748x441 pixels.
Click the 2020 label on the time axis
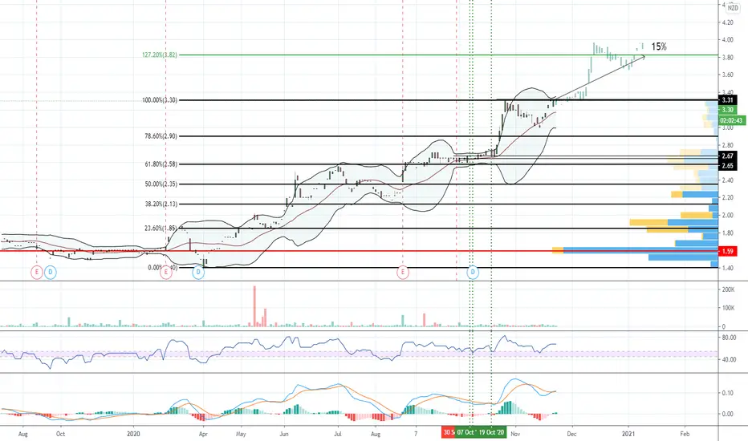133,434
